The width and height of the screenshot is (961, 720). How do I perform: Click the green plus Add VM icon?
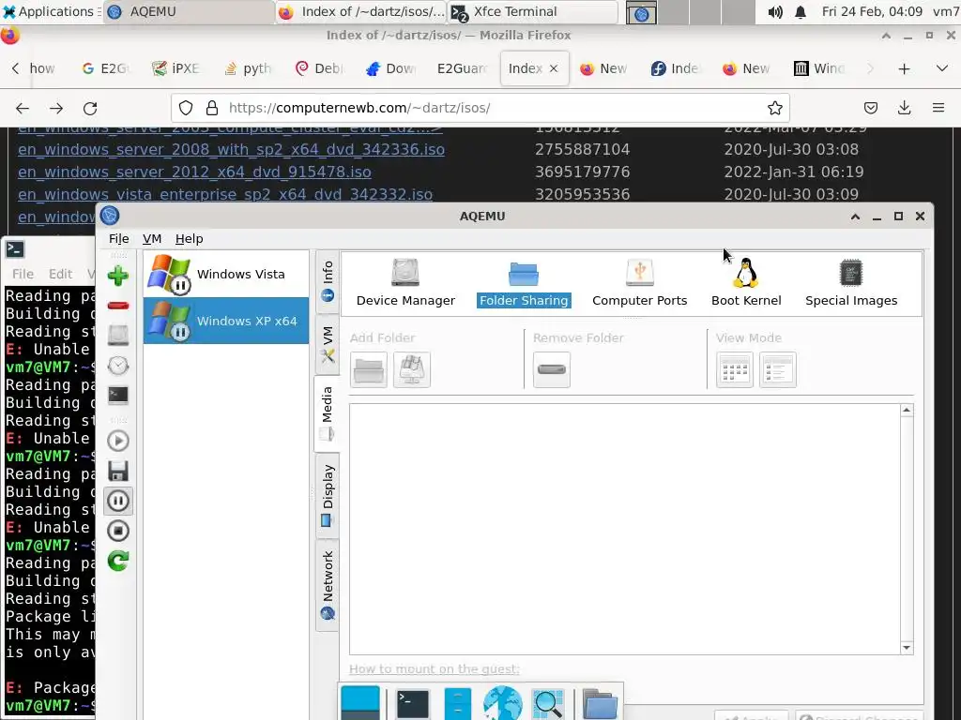tap(117, 277)
